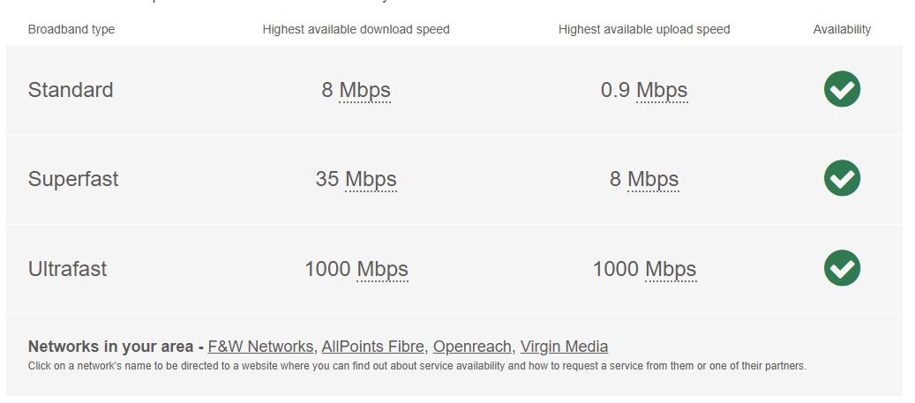Screen dimensions: 915x403
Task: Select the Standard broadband type label
Action: [71, 90]
